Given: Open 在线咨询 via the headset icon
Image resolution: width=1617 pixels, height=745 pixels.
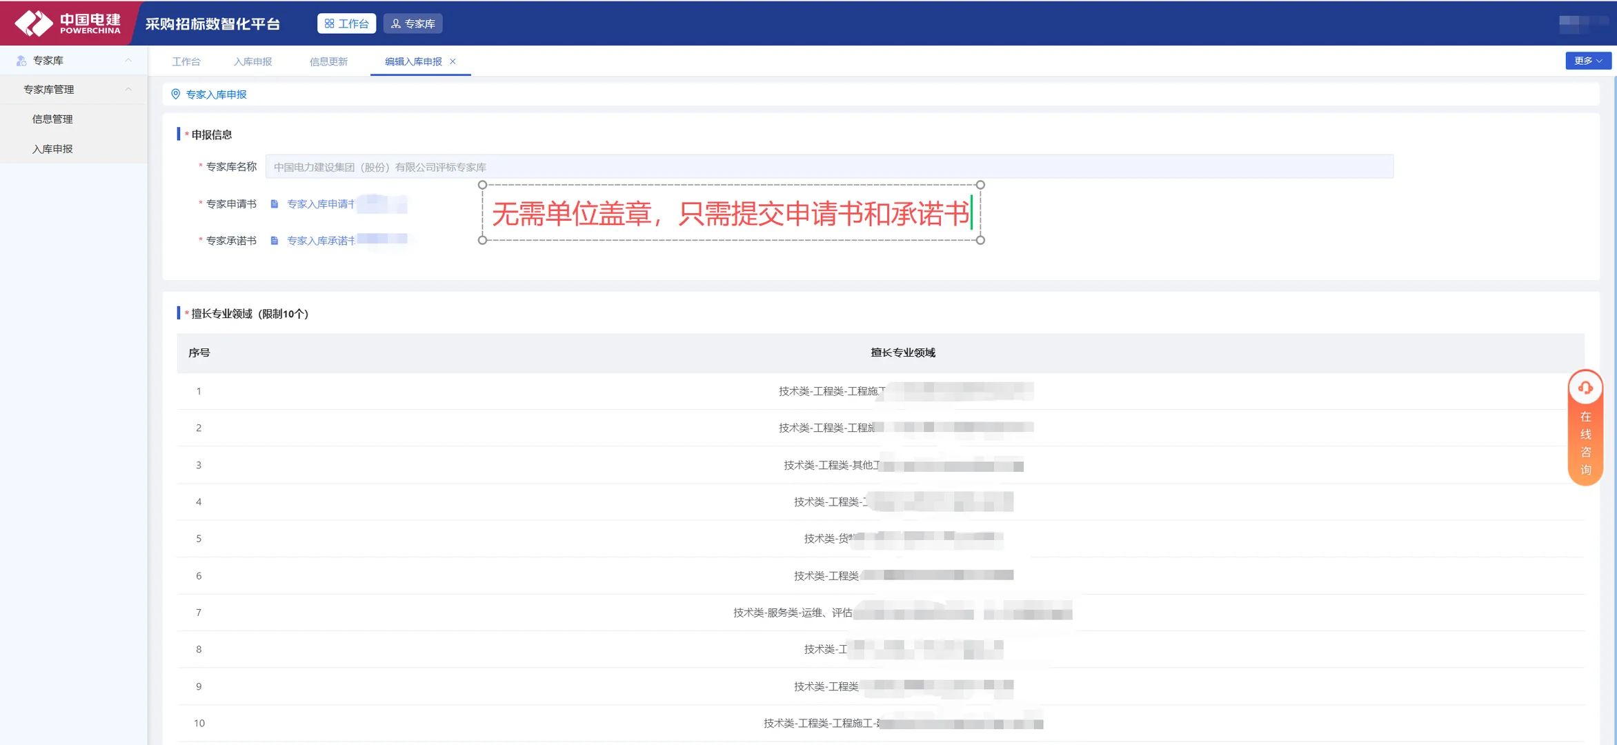Looking at the screenshot, I should point(1585,388).
